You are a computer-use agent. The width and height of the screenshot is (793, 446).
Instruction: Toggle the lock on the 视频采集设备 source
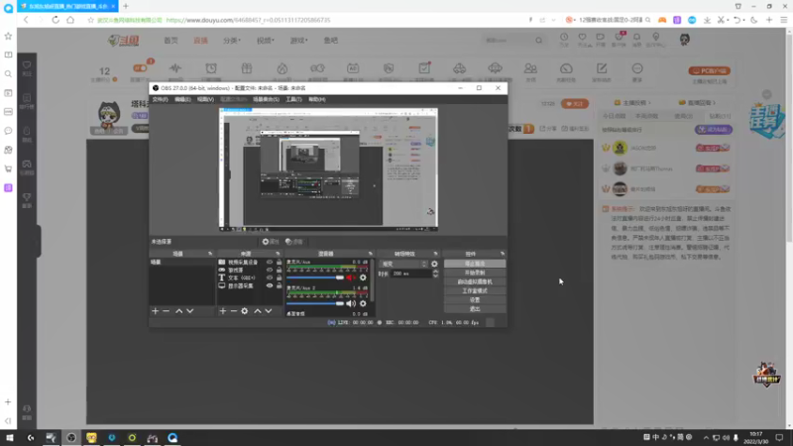point(280,263)
